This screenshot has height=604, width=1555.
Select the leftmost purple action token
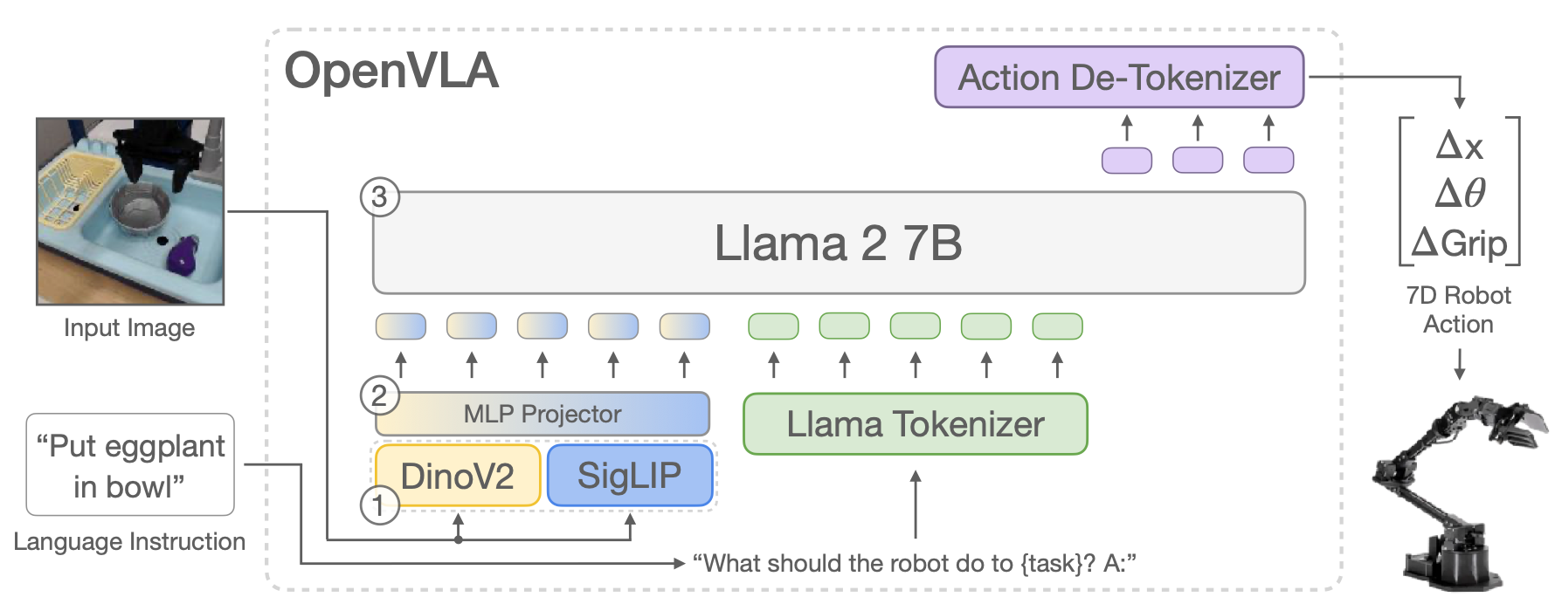point(1126,161)
